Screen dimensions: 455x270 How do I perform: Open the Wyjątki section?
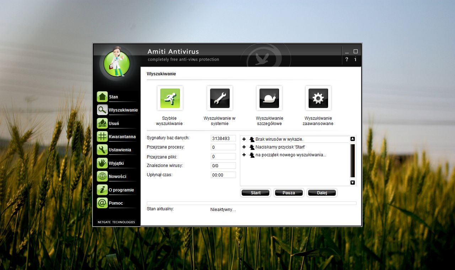(116, 163)
